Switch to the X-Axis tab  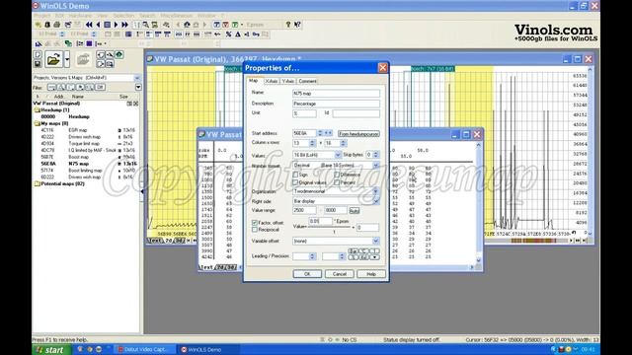click(x=272, y=81)
